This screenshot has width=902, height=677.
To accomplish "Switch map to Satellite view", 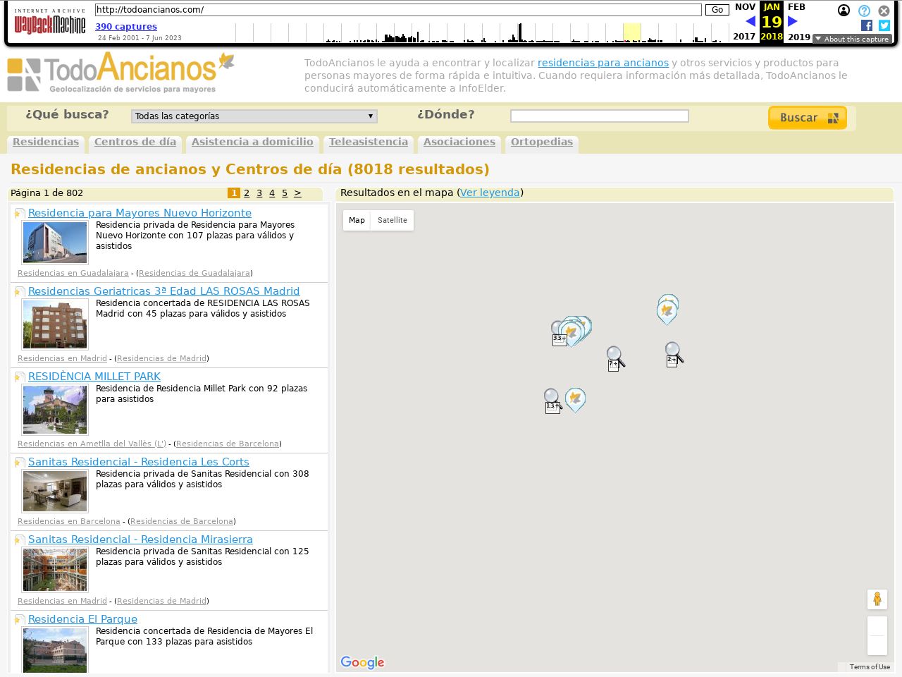I will point(392,220).
